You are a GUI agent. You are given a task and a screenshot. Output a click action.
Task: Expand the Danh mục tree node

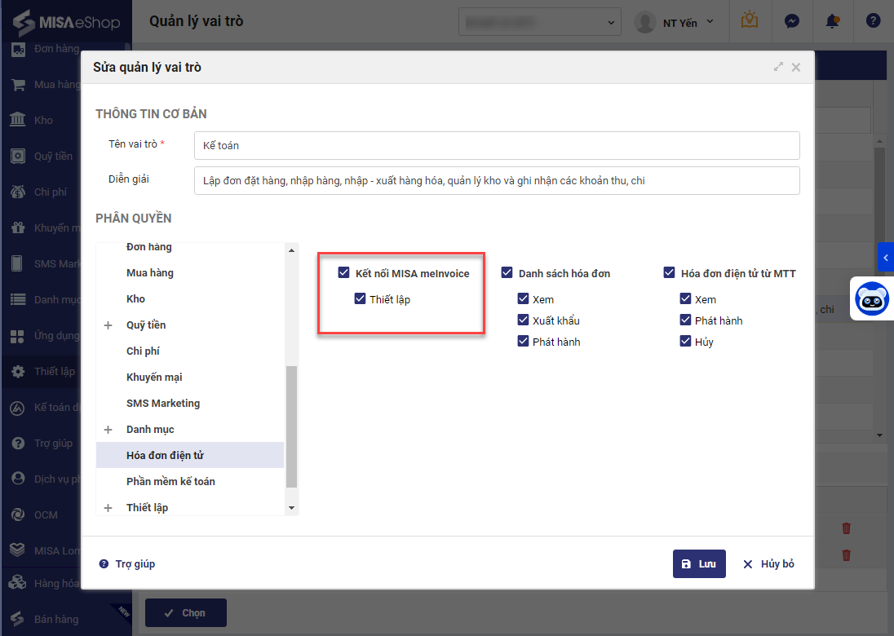click(x=108, y=430)
